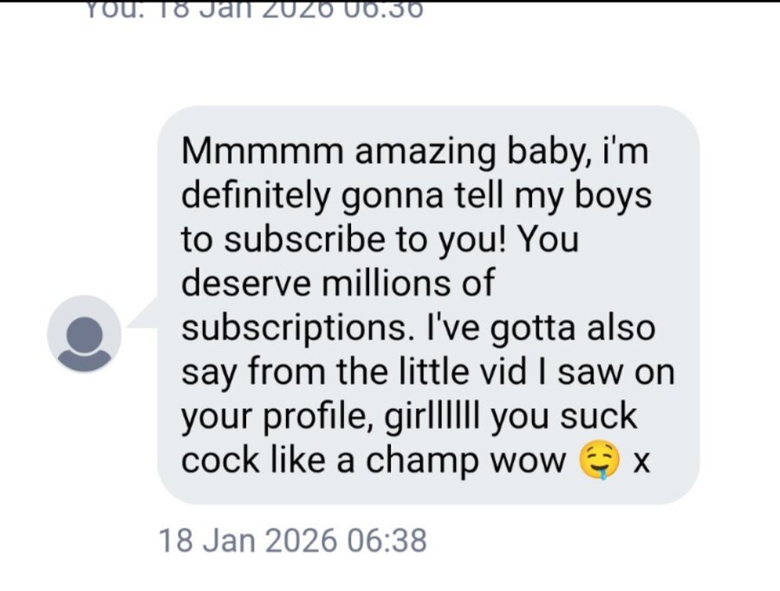This screenshot has width=780, height=591.
Task: Select the word "amazing" in the first line
Action: click(426, 153)
